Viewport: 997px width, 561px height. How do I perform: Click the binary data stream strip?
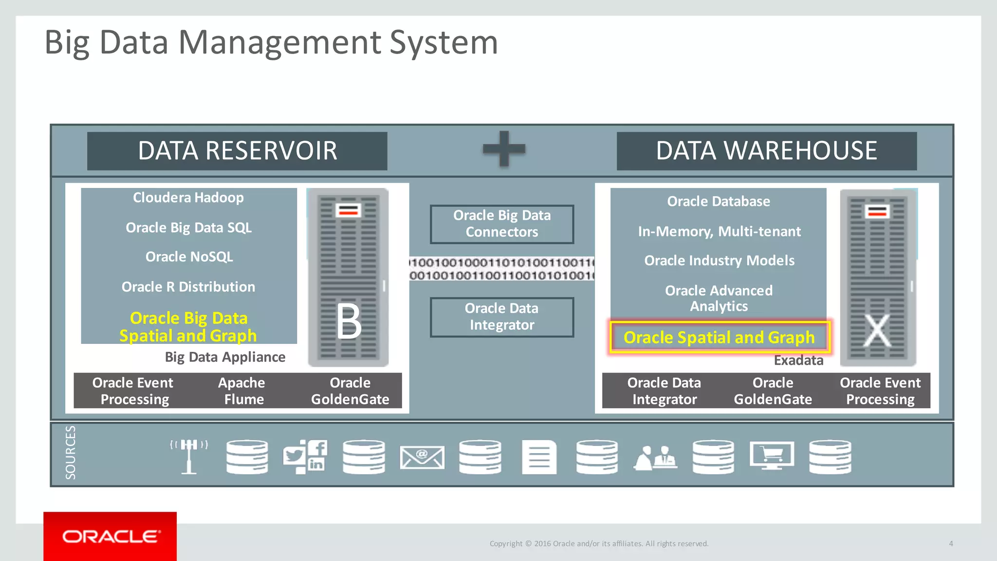click(x=502, y=269)
